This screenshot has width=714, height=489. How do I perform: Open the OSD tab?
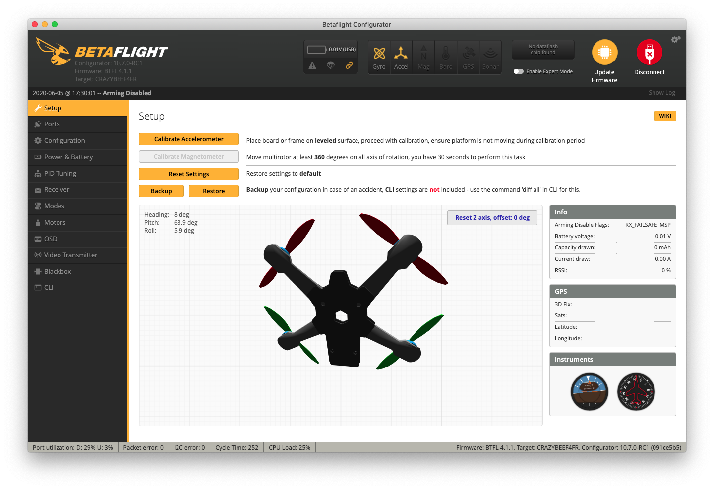(x=78, y=239)
